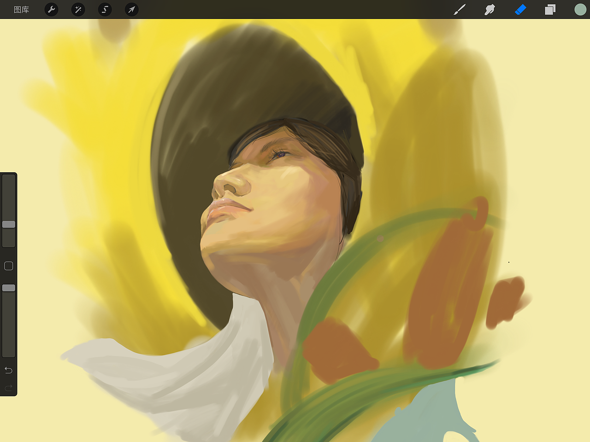Image resolution: width=590 pixels, height=442 pixels.
Task: Open the Adjustments magic wand menu
Action: pyautogui.click(x=78, y=9)
